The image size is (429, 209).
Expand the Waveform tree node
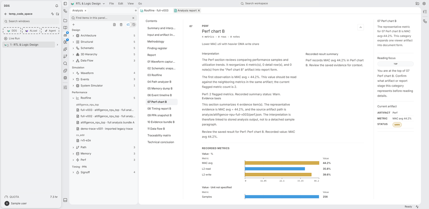pos(73,73)
